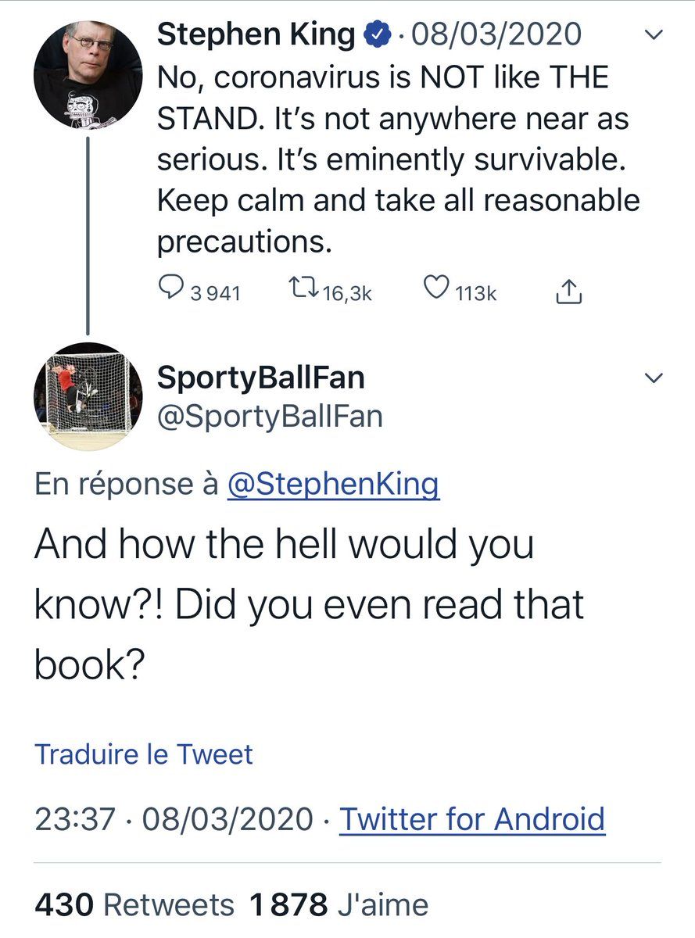
Task: Click the @StephenKing mention link
Action: 333,485
